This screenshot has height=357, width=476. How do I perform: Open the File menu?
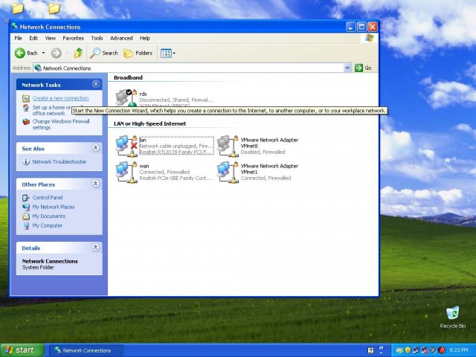(18, 38)
